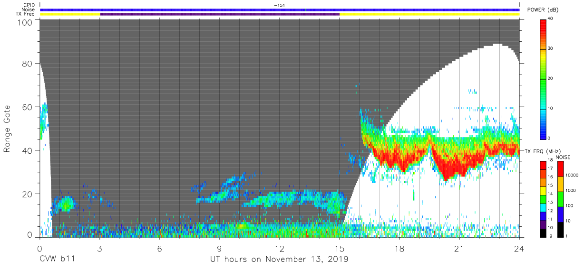Click the '12' label on TX FRQ scale
584x269 pixels.
(x=550, y=211)
